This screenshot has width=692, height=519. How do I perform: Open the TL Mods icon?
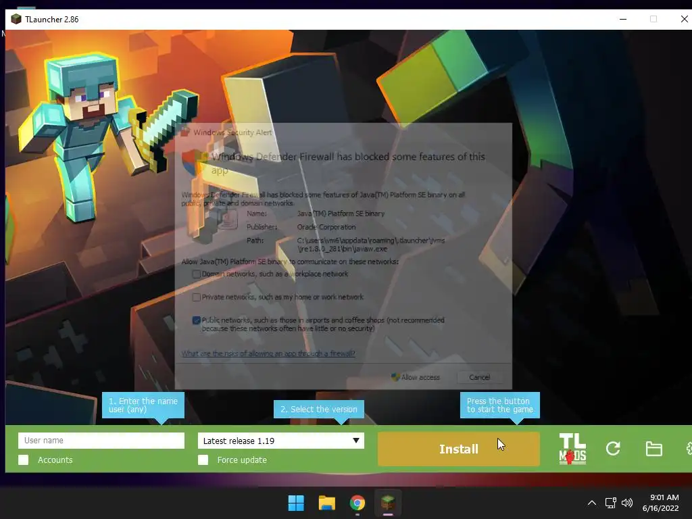coord(572,449)
